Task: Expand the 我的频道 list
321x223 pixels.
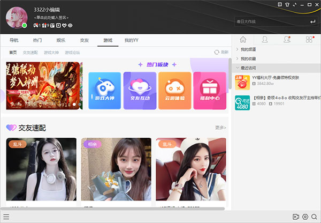Action: [249, 50]
